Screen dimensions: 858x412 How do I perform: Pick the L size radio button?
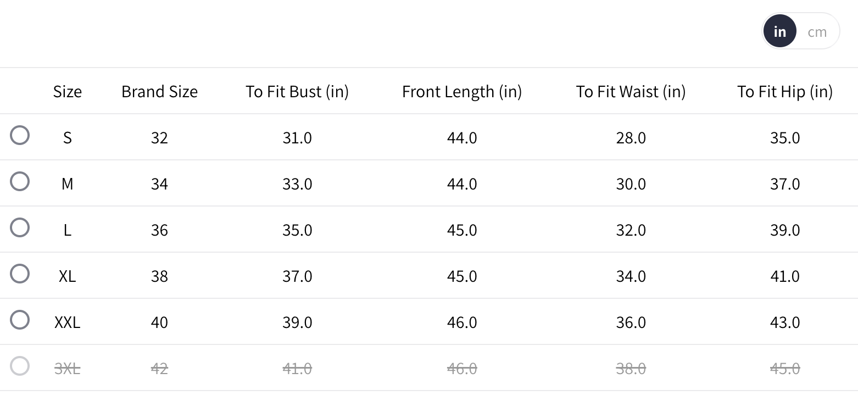(x=20, y=227)
